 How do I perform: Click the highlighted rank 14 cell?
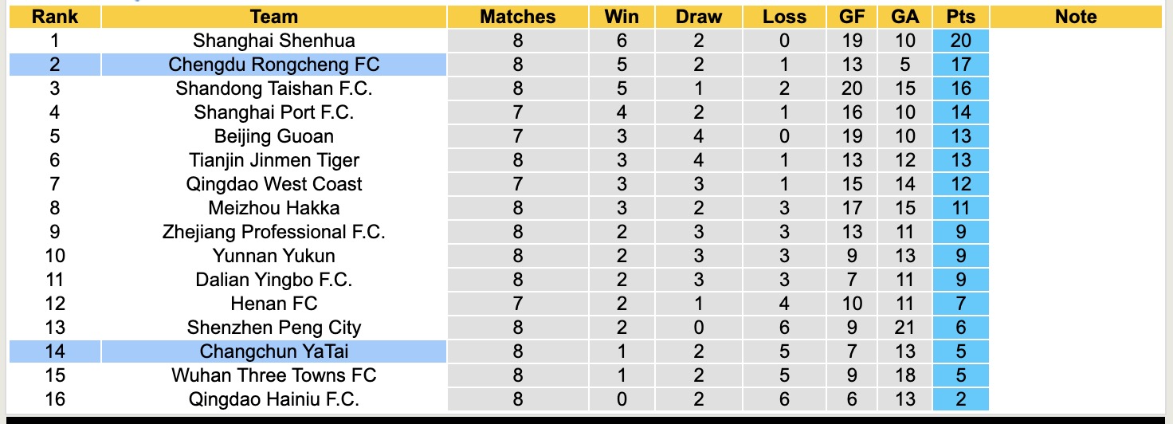tap(55, 351)
